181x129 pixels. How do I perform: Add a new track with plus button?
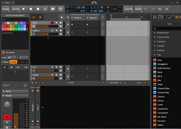pyautogui.click(x=48, y=38)
